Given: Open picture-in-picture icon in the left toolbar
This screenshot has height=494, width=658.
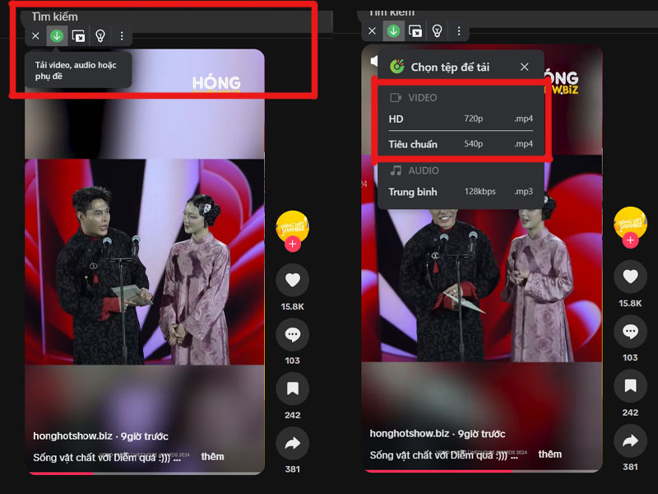Looking at the screenshot, I should tap(78, 36).
